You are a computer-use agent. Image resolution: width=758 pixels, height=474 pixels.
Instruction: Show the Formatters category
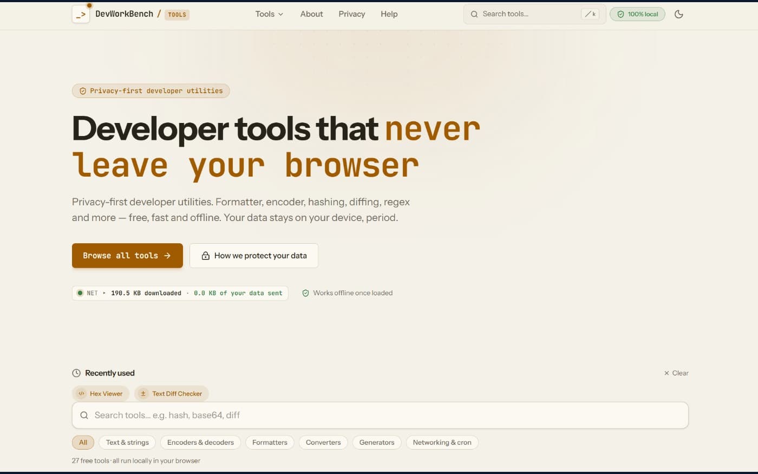coord(270,443)
